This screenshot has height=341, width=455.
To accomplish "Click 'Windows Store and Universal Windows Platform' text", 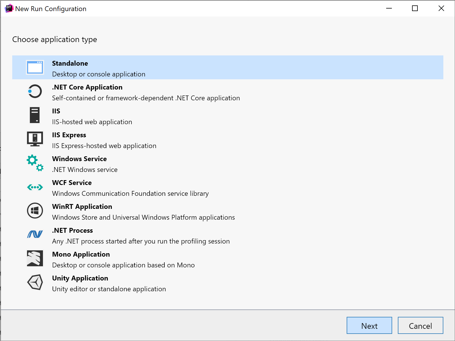I will (x=144, y=217).
